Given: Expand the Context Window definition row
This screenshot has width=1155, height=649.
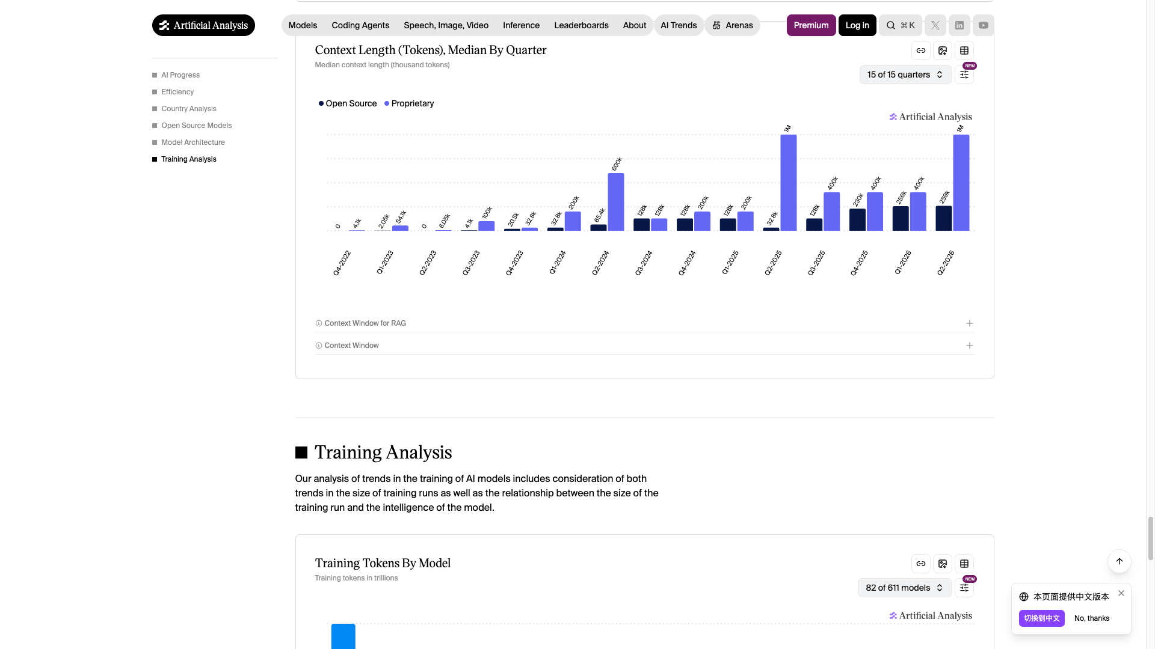Looking at the screenshot, I should tap(644, 346).
